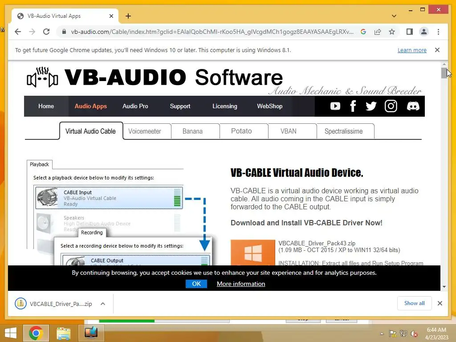Open the Audio Apps menu
The image size is (456, 342).
pyautogui.click(x=91, y=106)
